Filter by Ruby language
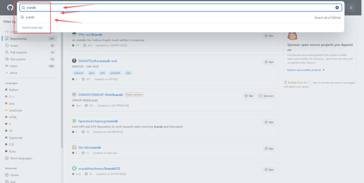The height and width of the screenshot is (183, 364). coord(10,151)
